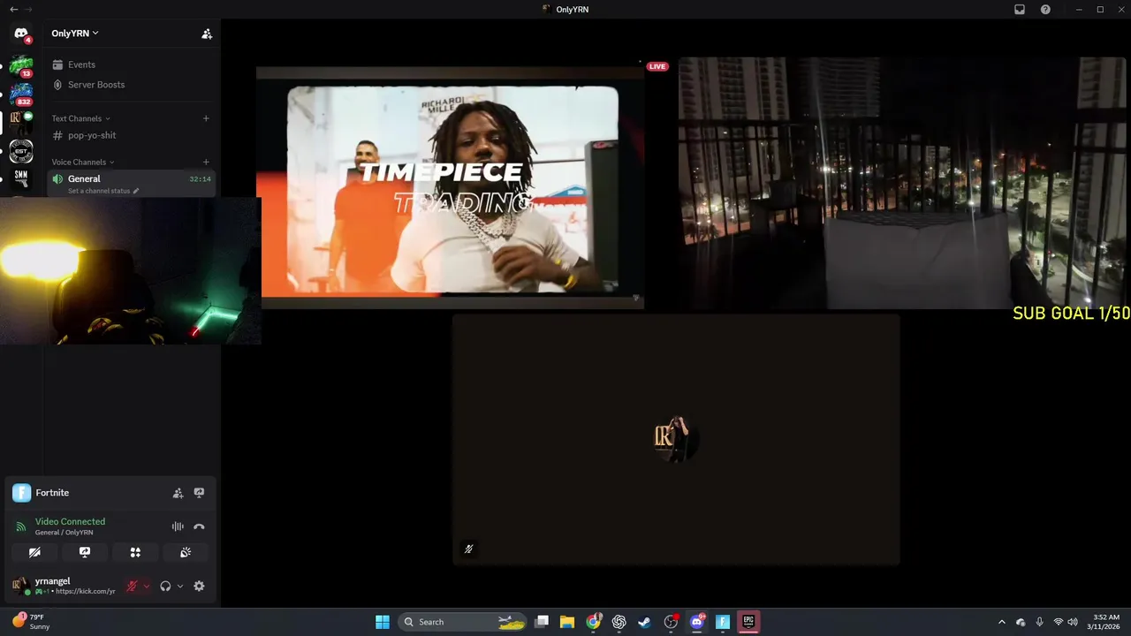Focus the balcony city webcam tile
Viewport: 1131px width, 636px height.
904,183
